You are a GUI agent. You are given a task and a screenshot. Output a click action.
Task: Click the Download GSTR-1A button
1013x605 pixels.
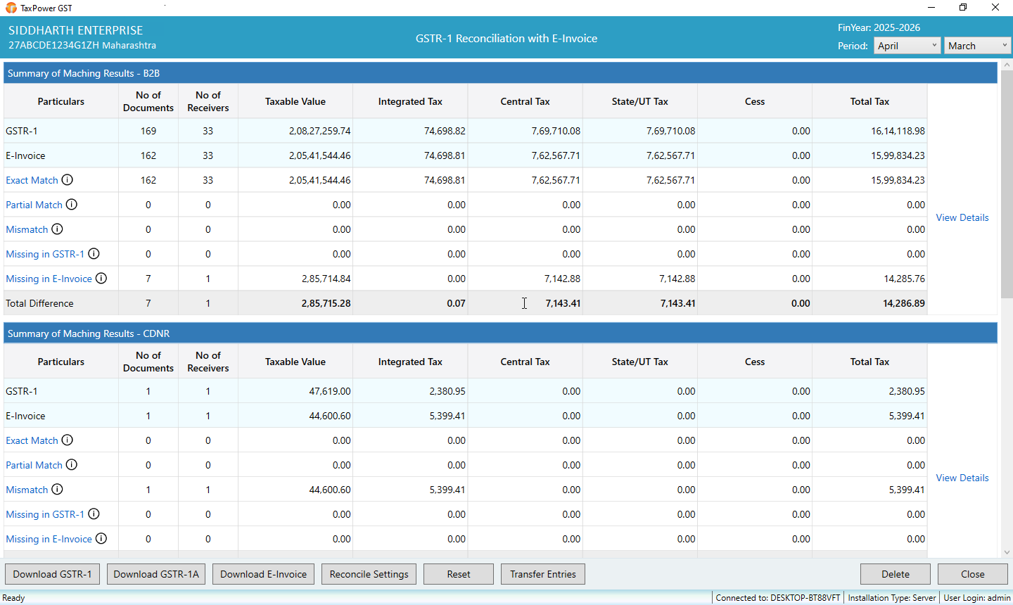tap(156, 574)
